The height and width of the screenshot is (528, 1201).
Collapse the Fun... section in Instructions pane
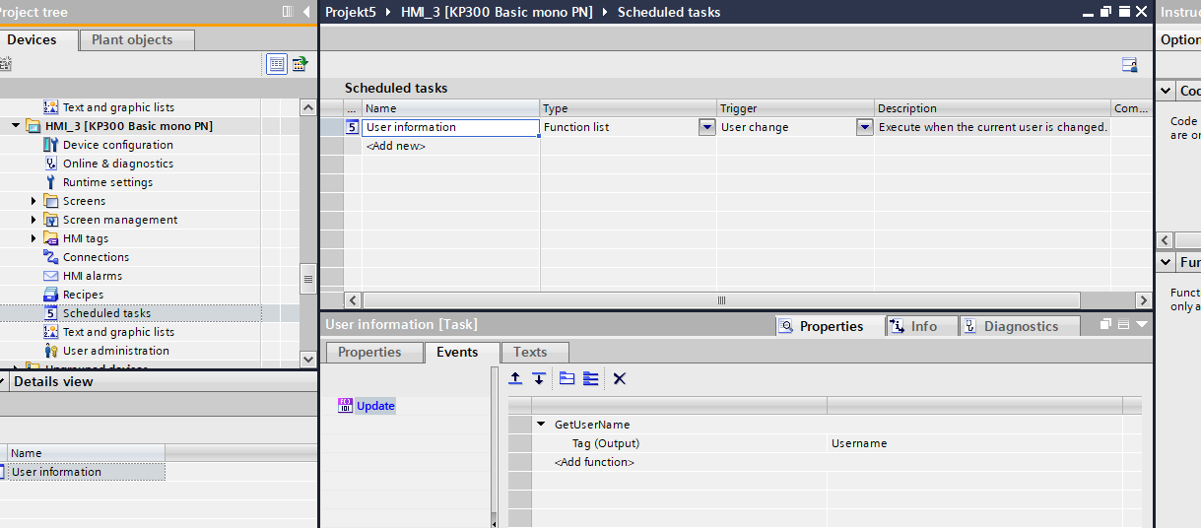click(x=1167, y=262)
